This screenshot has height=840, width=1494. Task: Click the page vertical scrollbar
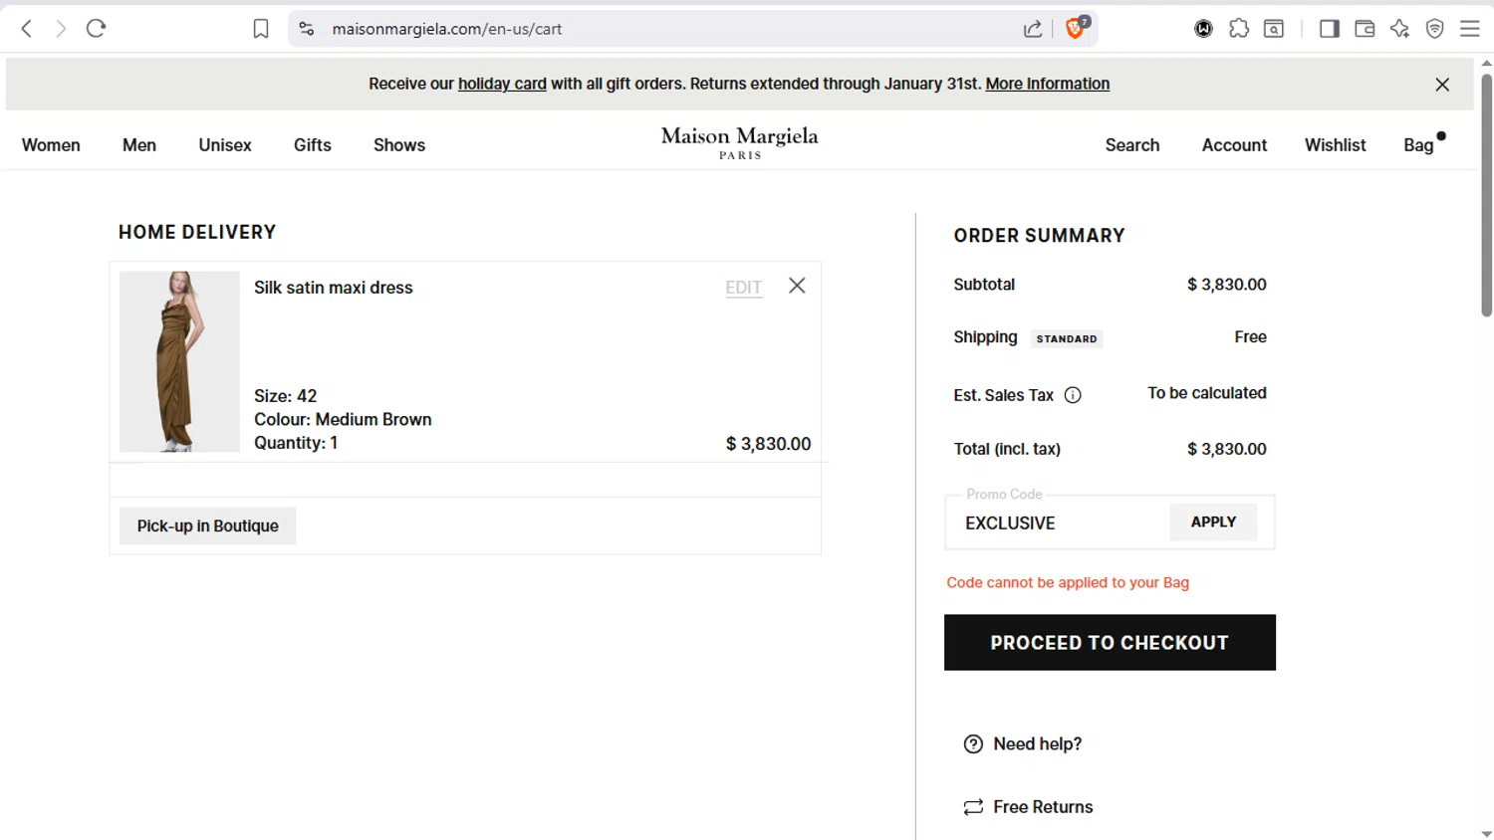(1486, 197)
